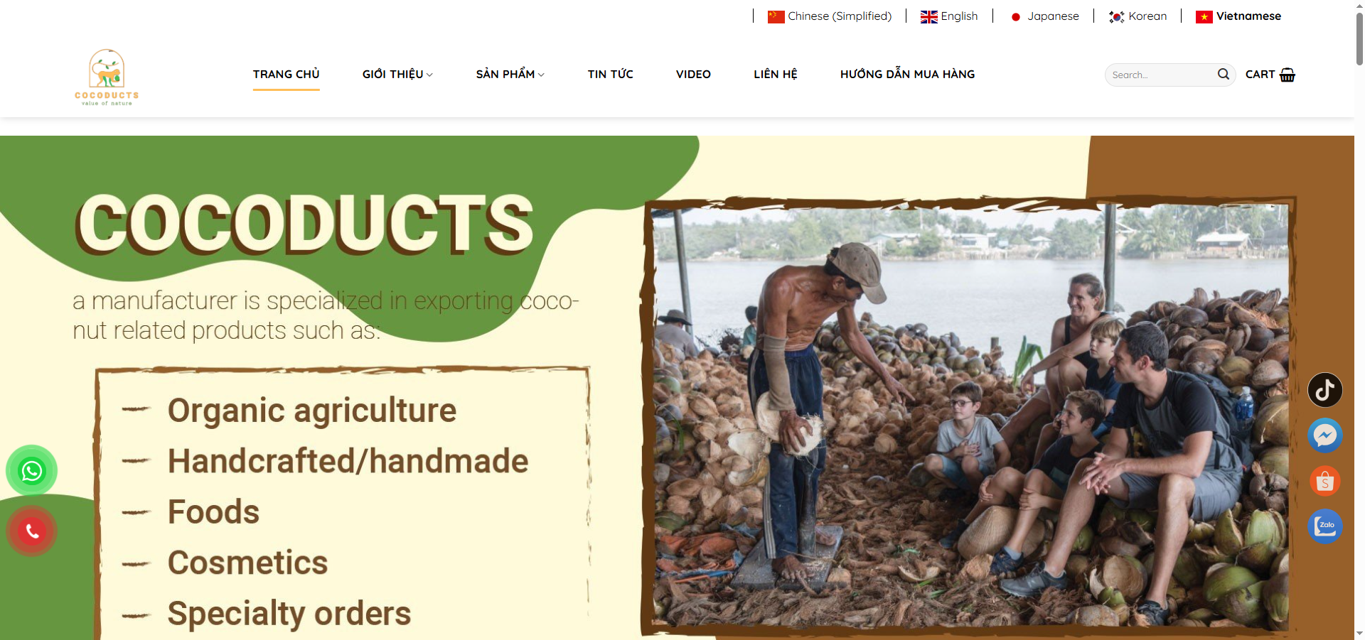Switch language to English
Image resolution: width=1365 pixels, height=640 pixels.
click(949, 16)
